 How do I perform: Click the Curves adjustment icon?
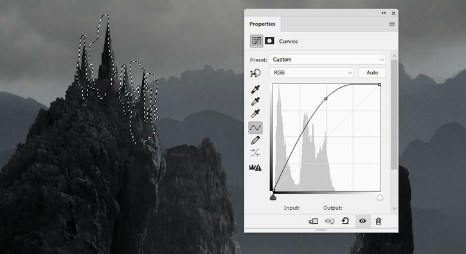(x=256, y=41)
